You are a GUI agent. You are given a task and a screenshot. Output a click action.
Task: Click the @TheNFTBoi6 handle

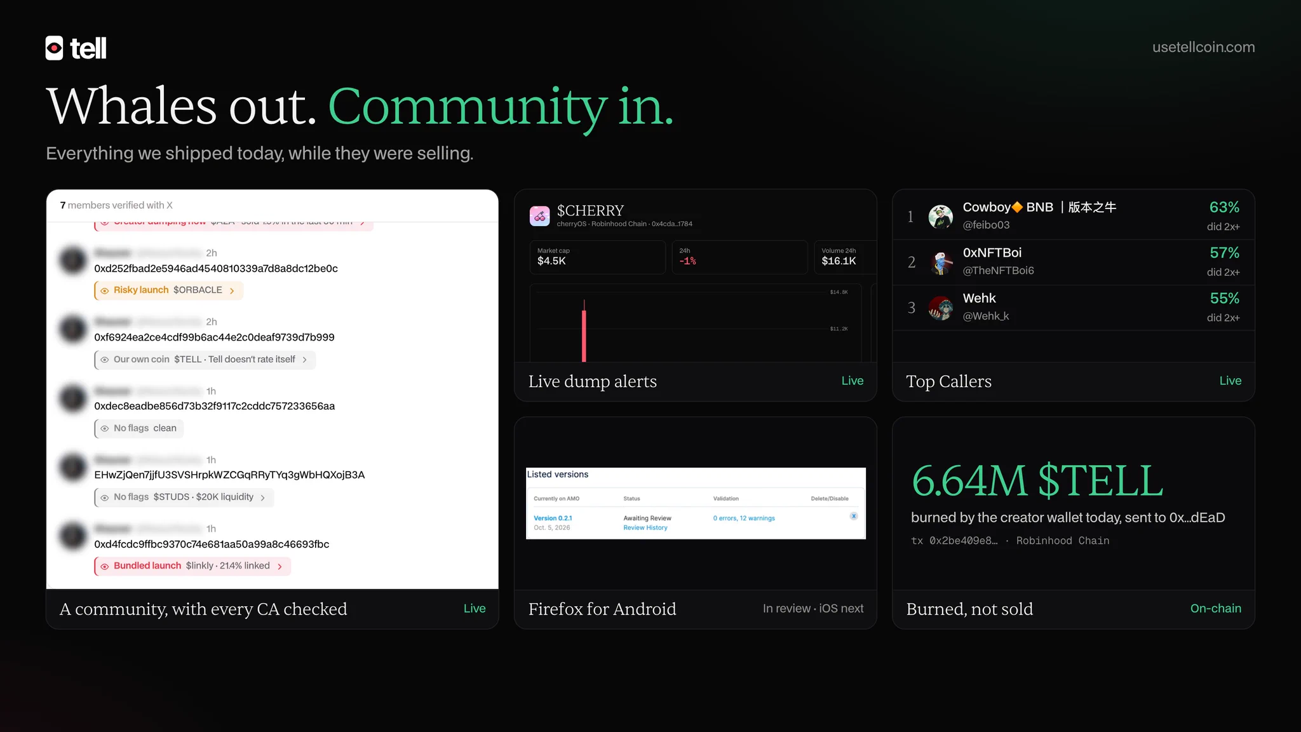[998, 271]
